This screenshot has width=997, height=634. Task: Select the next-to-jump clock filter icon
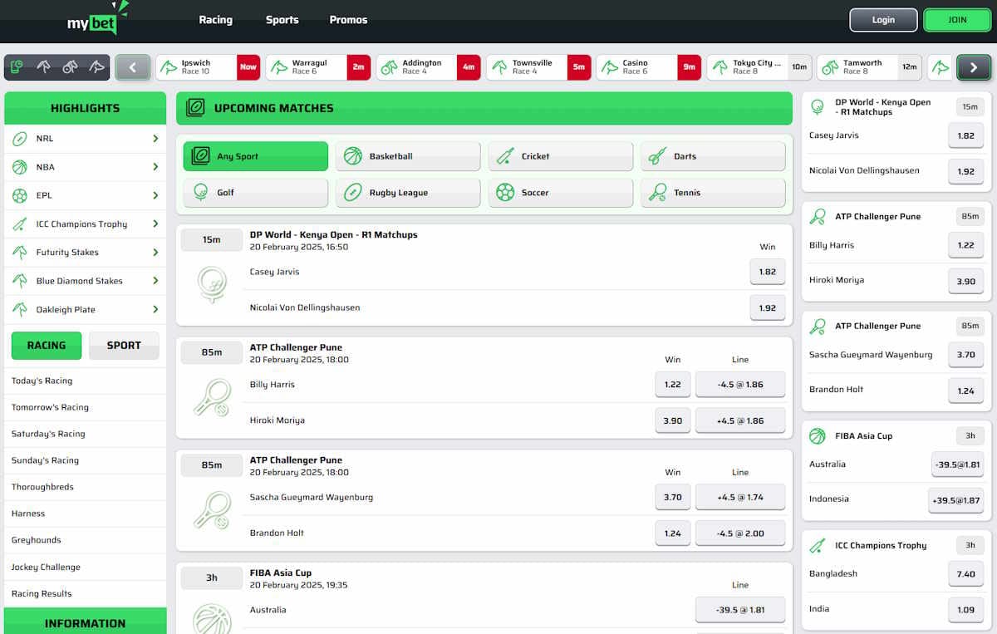point(17,67)
